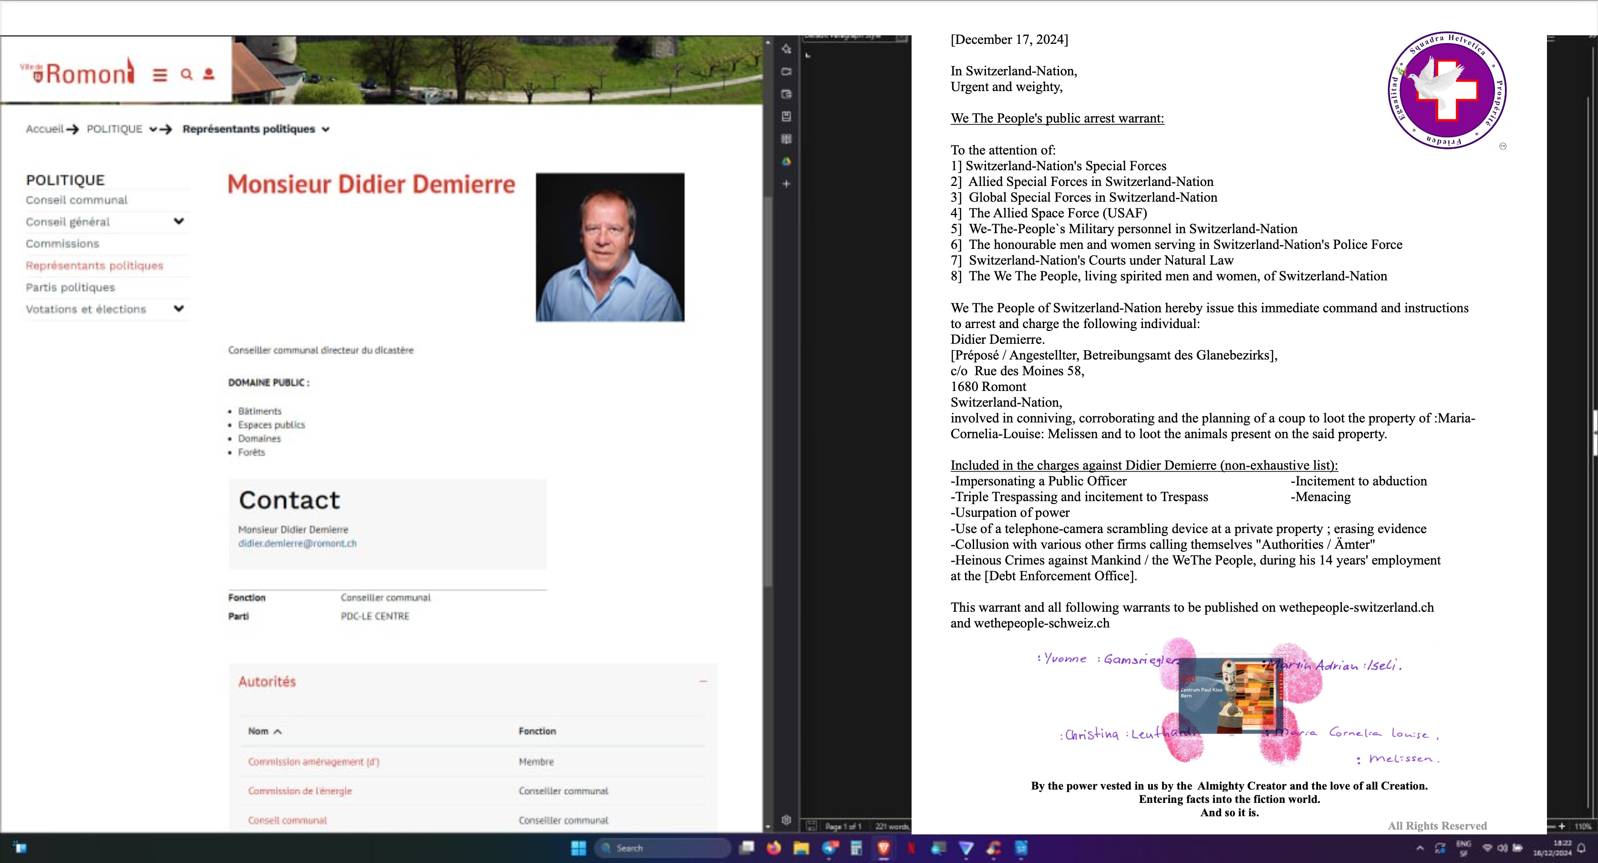
Task: Select Partis politiques in side menu
Action: click(x=70, y=288)
